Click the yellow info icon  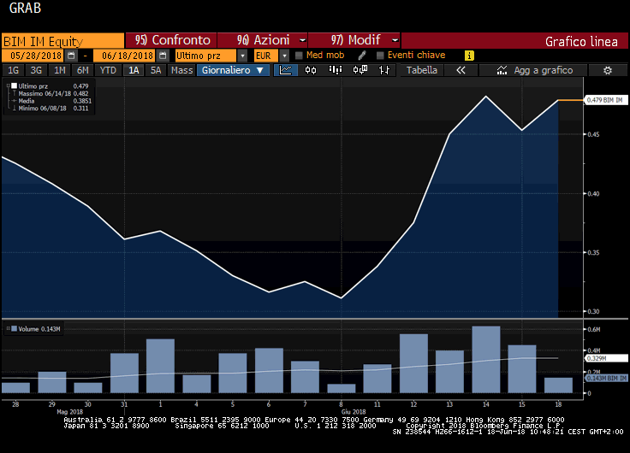point(469,56)
